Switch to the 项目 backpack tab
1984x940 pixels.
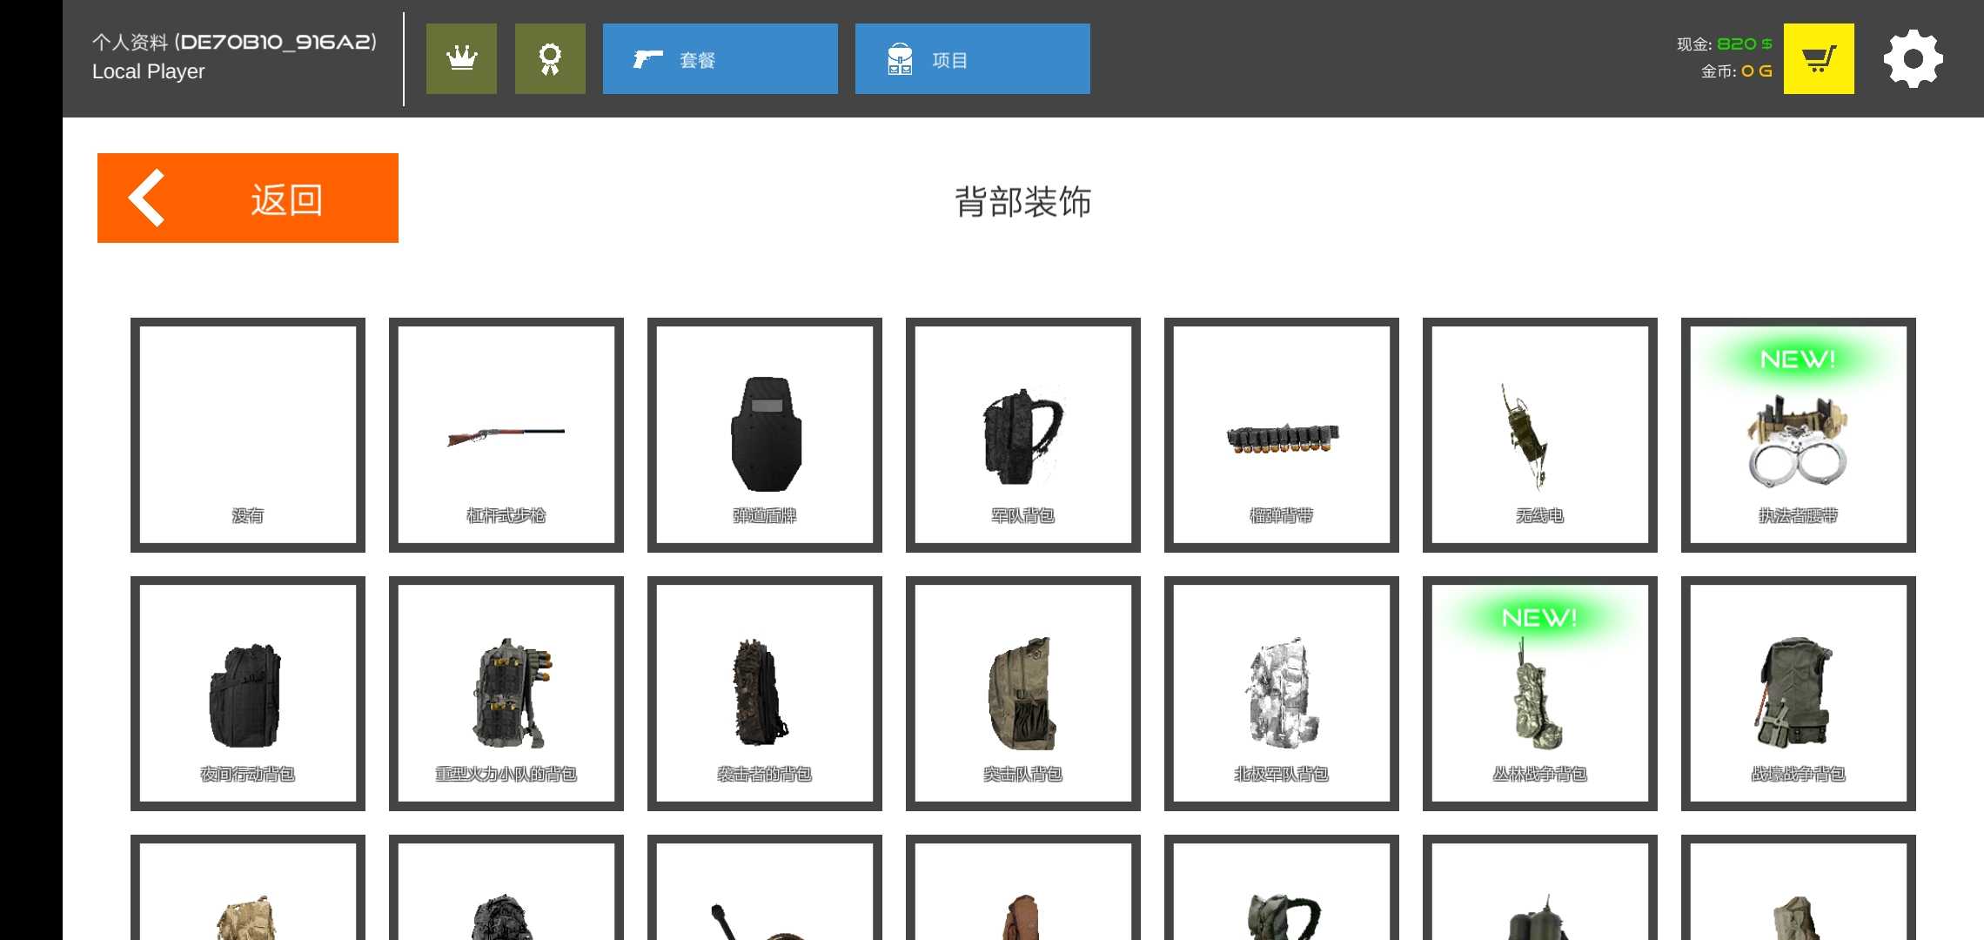tap(972, 58)
